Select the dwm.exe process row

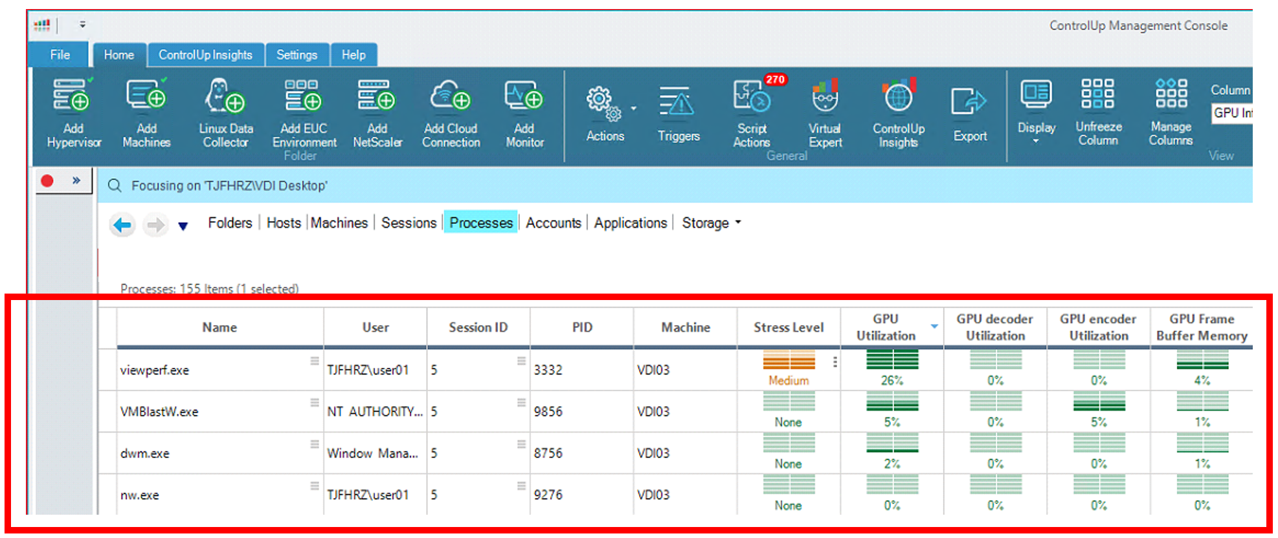coord(676,453)
